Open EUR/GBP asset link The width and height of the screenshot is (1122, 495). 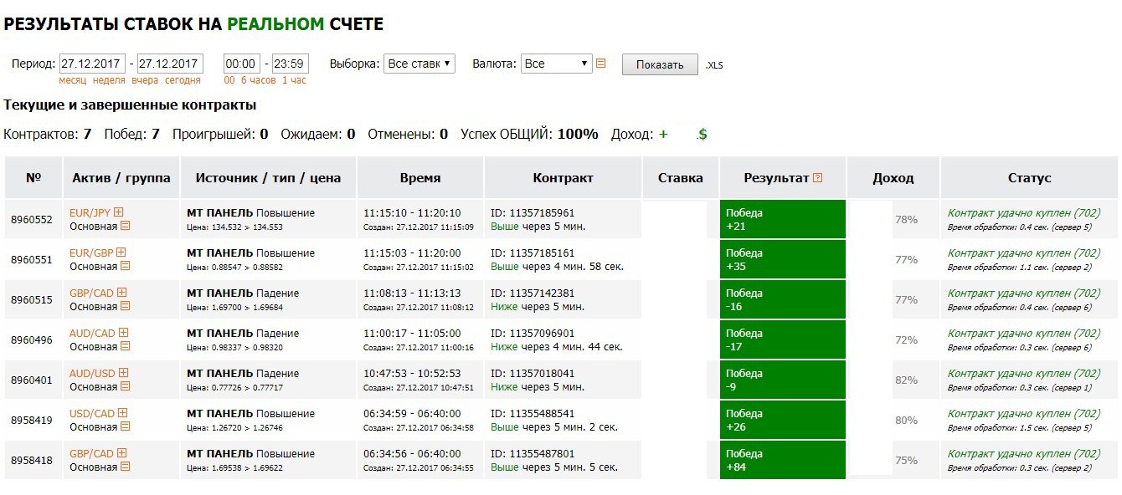coord(92,253)
